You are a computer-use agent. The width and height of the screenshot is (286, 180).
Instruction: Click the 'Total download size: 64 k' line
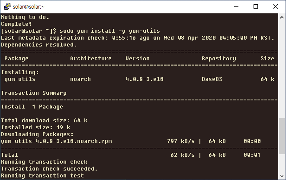[44, 121]
